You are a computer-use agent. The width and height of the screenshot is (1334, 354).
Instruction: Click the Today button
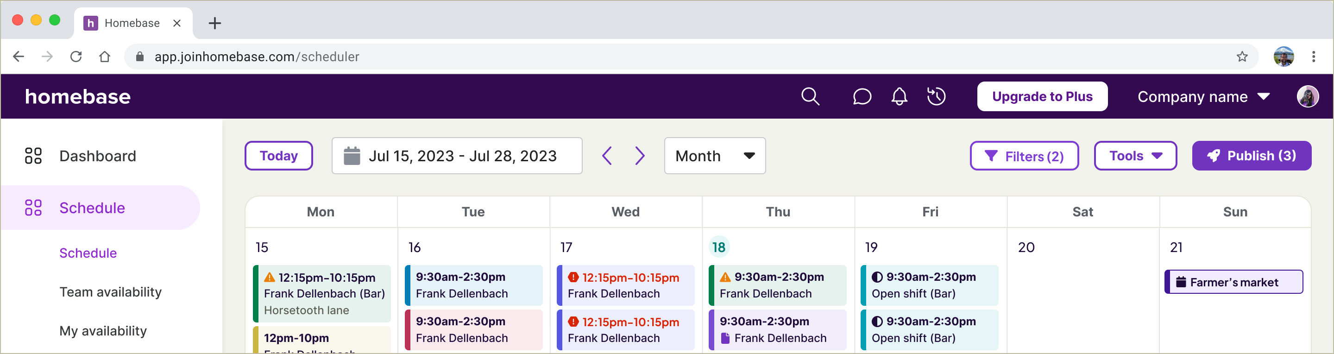point(278,156)
